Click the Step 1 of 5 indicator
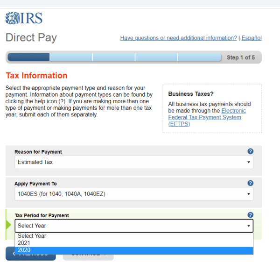Image resolution: width=280 pixels, height=270 pixels. click(x=240, y=57)
